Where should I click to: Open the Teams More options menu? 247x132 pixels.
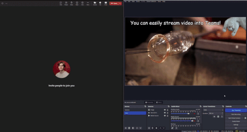coord(88,3)
